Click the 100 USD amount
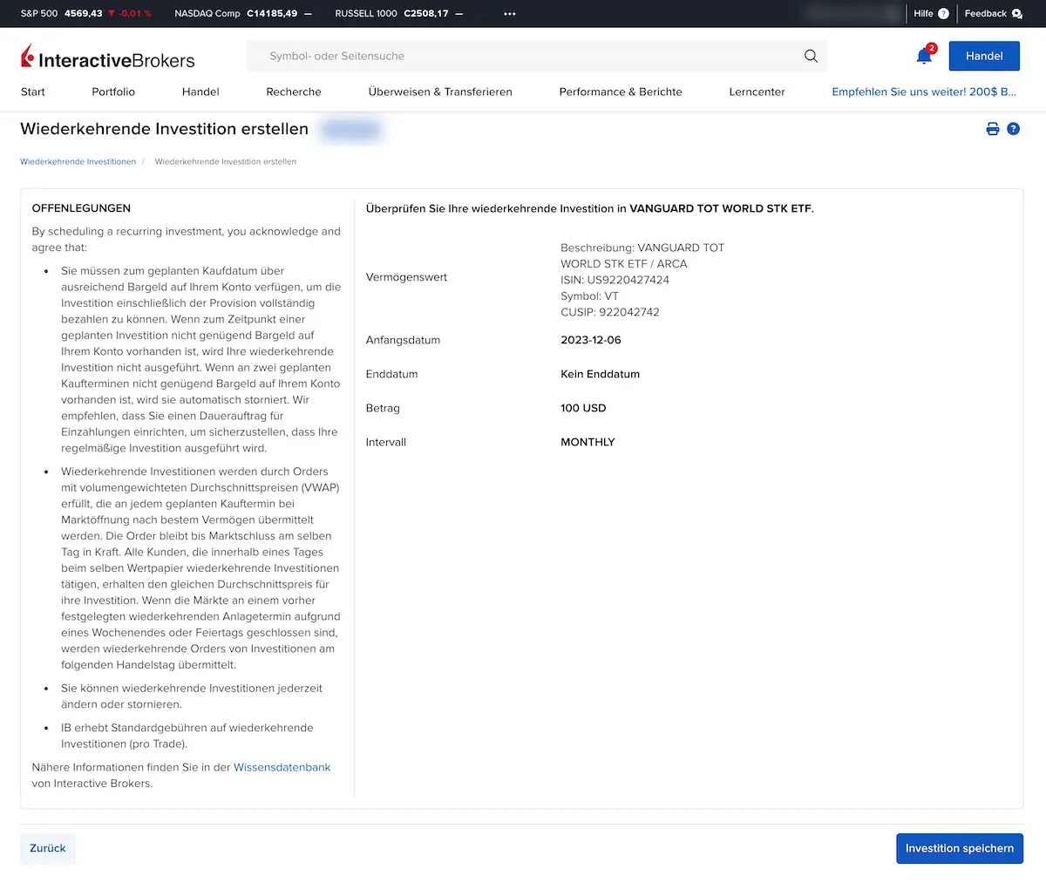1046x883 pixels. (583, 408)
